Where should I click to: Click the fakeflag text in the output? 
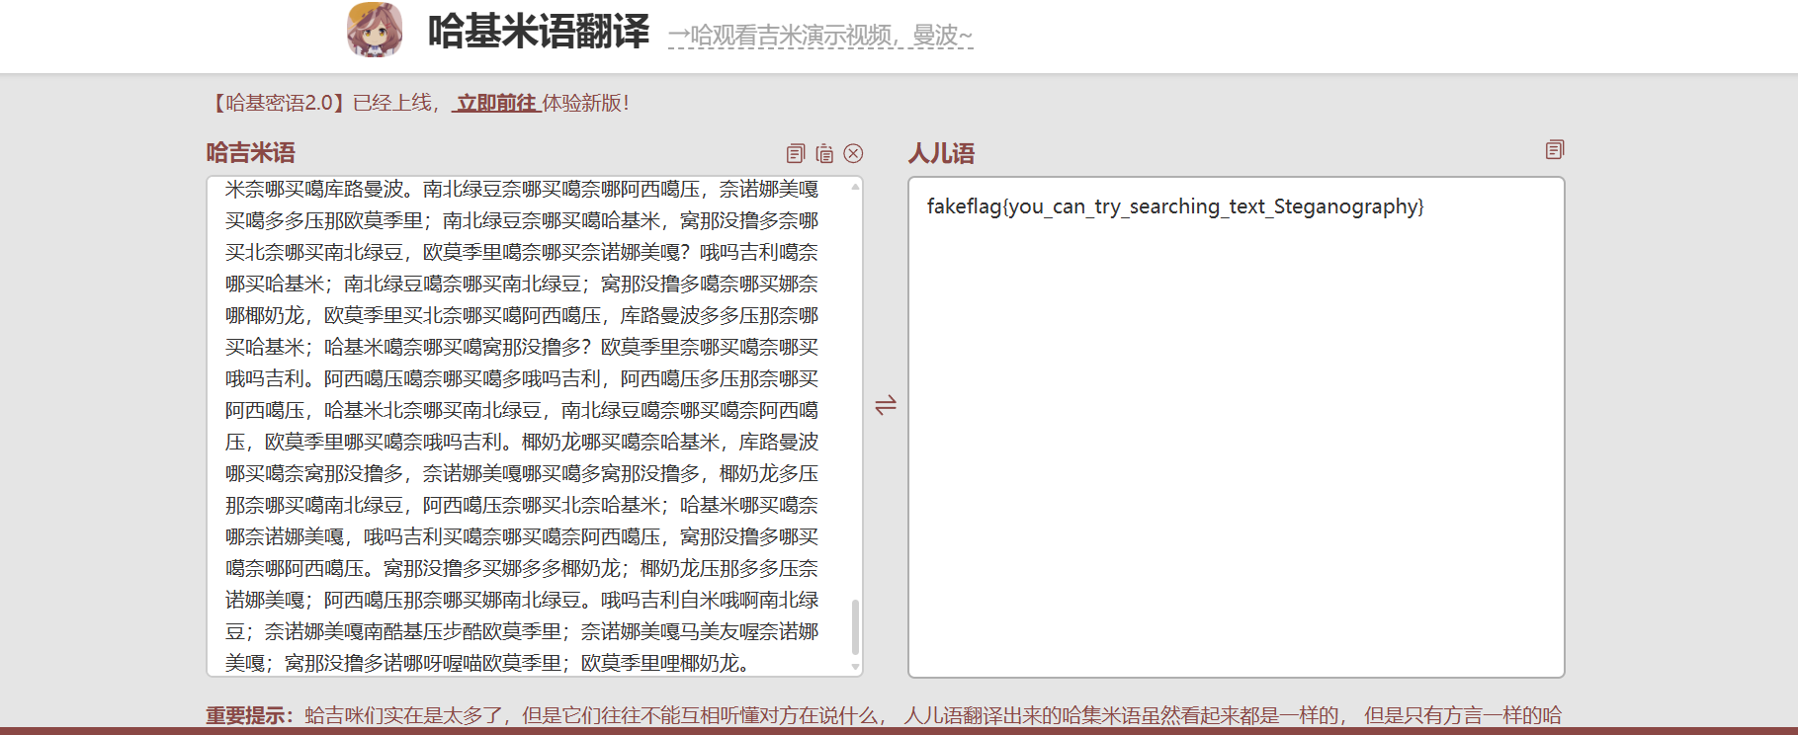point(1174,206)
